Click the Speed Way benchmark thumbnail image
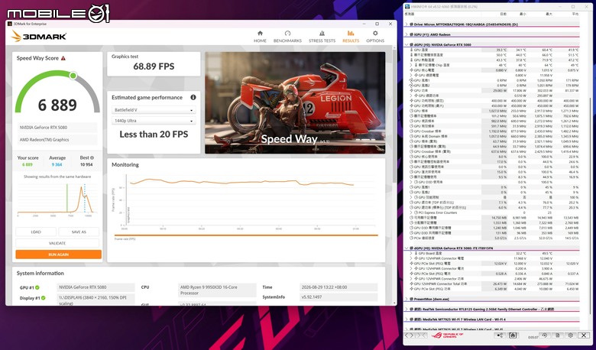Screen dimensions: 596x350 [295, 102]
